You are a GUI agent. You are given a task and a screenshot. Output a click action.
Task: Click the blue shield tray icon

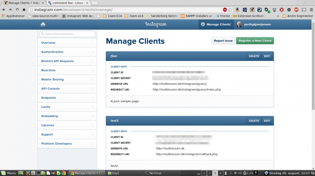tap(266, 173)
